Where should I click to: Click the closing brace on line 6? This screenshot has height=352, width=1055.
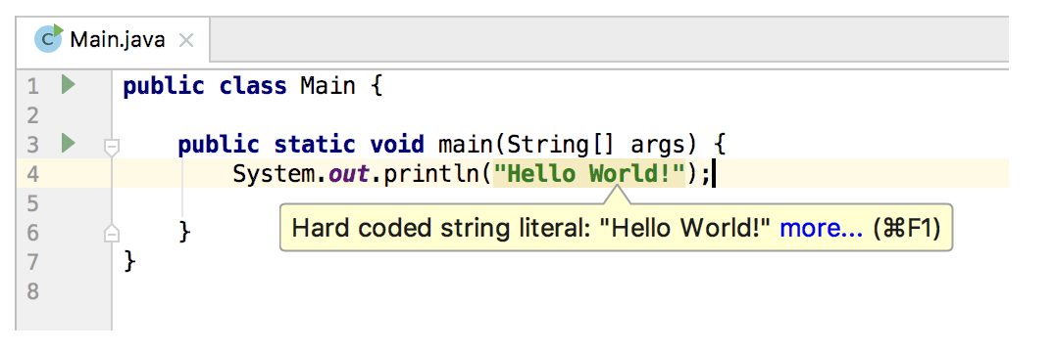185,232
